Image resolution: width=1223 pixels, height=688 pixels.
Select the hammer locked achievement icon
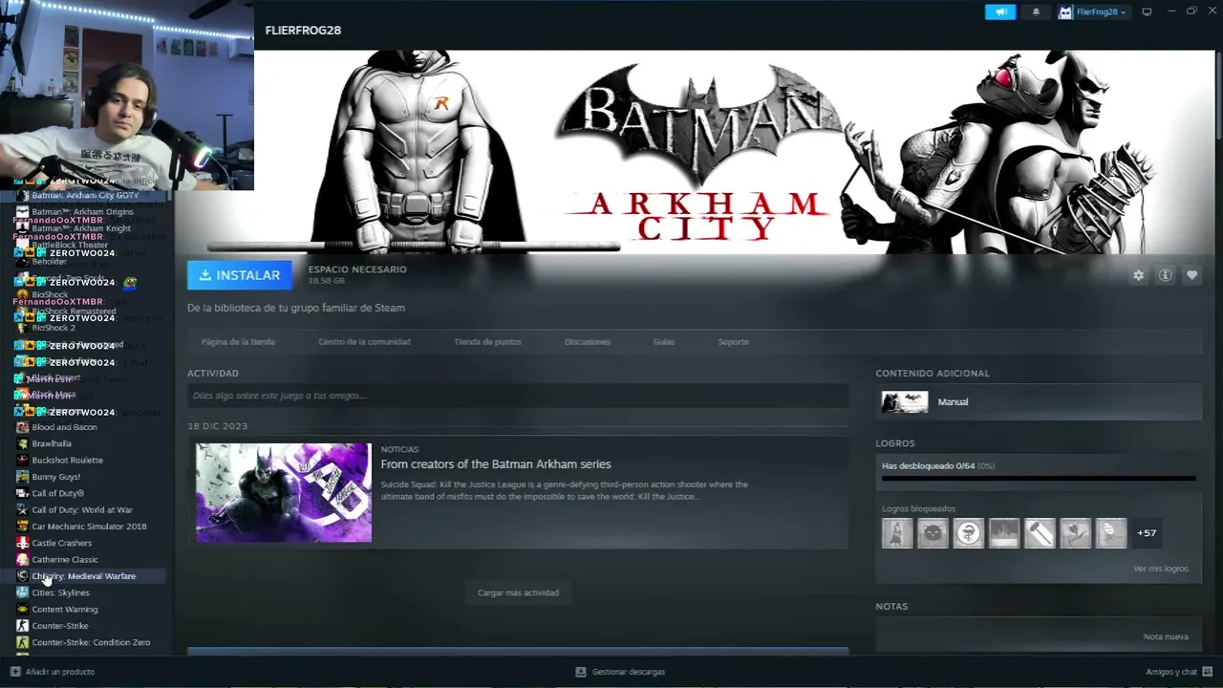point(1040,533)
